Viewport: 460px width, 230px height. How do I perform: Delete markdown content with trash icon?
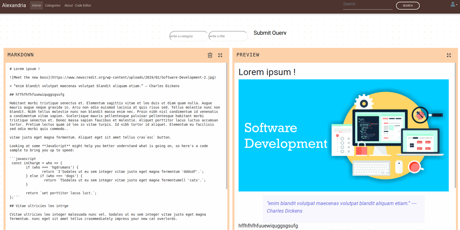[210, 55]
